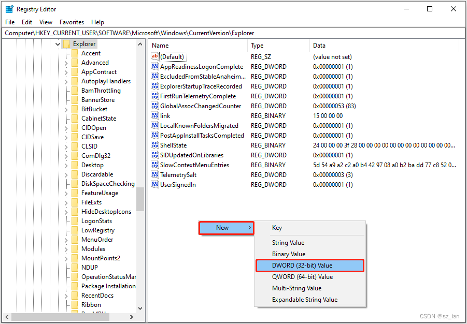
Task: Expand the FeatureUsage key node
Action: [x=66, y=193]
